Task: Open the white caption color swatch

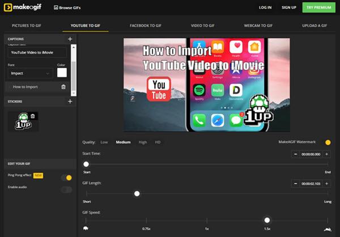Action: coord(62,73)
